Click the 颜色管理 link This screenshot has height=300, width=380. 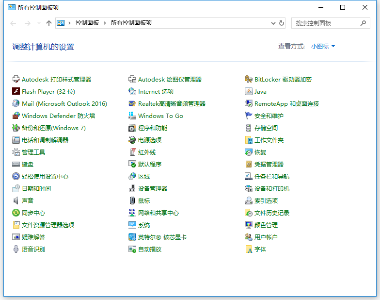coord(266,225)
